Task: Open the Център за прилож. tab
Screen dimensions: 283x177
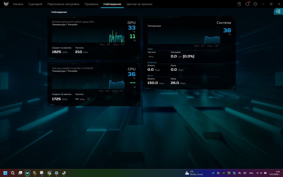Action: click(140, 4)
